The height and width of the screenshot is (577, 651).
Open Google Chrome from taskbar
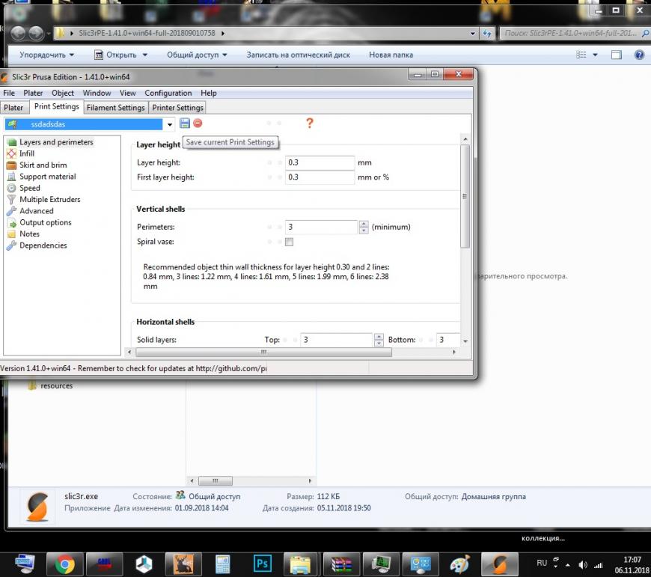[x=65, y=564]
